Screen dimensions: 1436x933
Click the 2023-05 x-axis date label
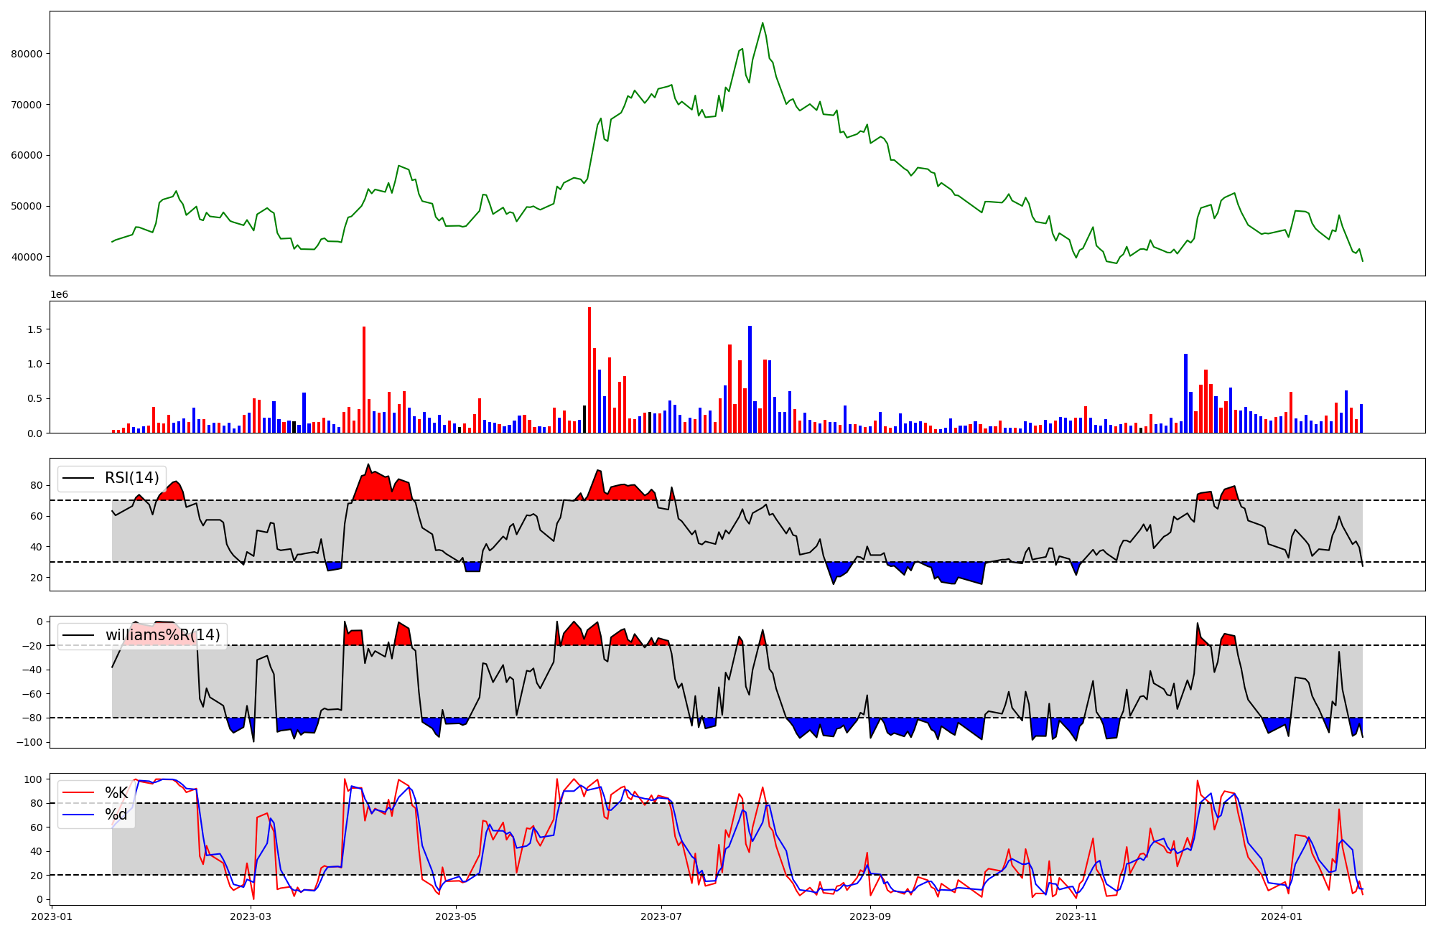tap(456, 916)
